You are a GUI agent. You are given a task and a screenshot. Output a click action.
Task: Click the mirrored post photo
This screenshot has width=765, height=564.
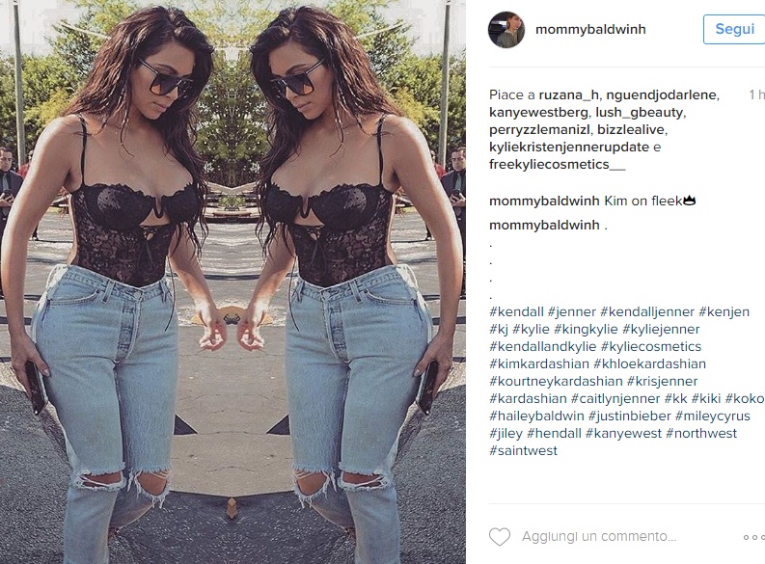(232, 282)
